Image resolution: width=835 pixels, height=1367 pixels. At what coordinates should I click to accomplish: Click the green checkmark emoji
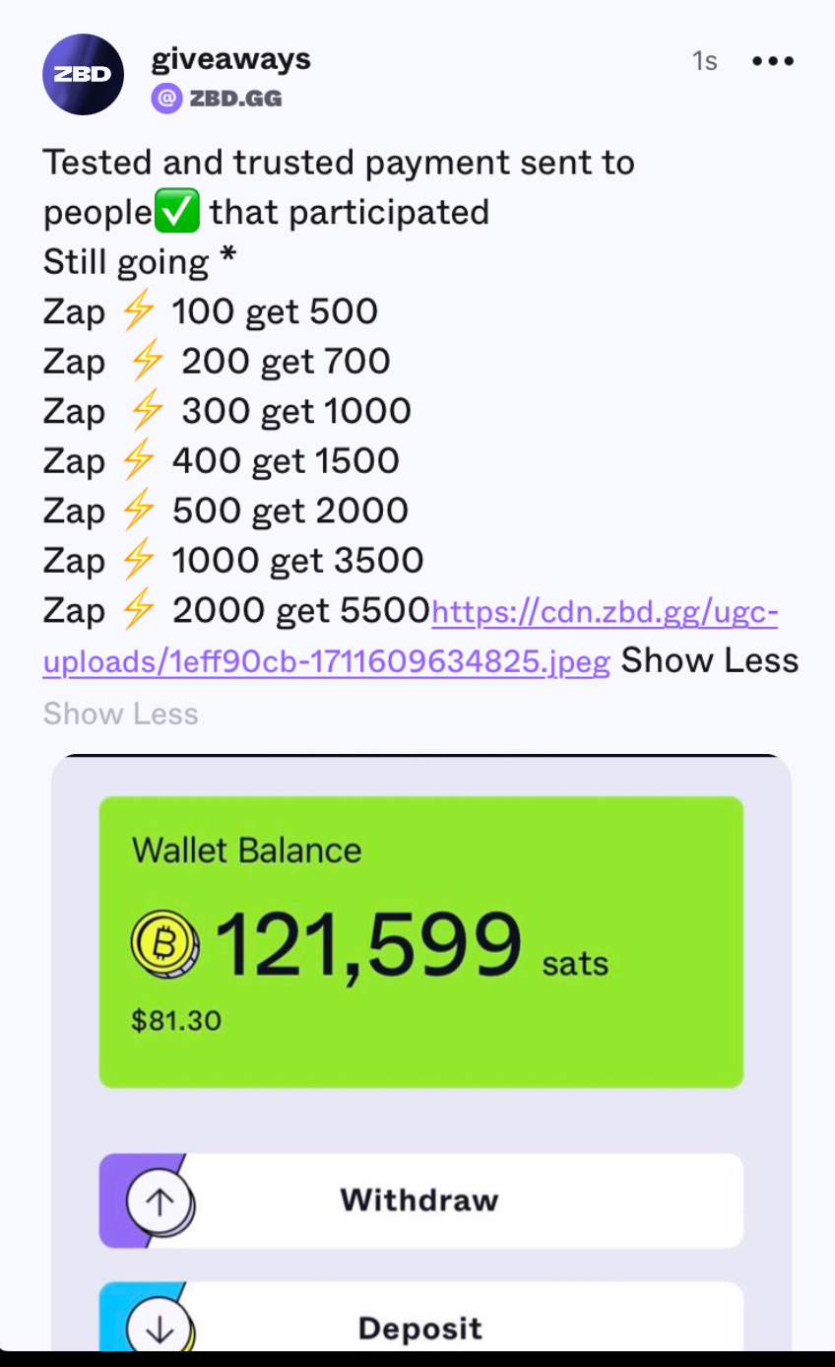pyautogui.click(x=178, y=212)
